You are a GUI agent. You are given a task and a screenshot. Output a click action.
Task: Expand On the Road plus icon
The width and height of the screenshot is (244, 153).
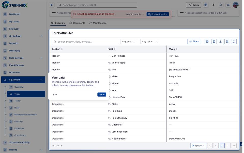41,36
